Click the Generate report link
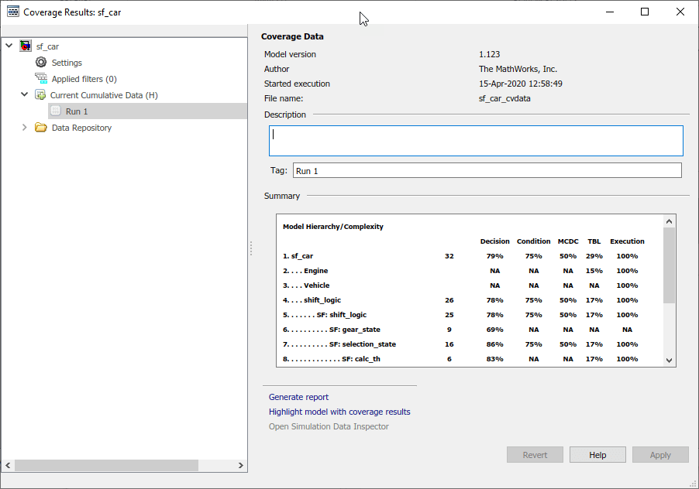The image size is (699, 489). (298, 397)
